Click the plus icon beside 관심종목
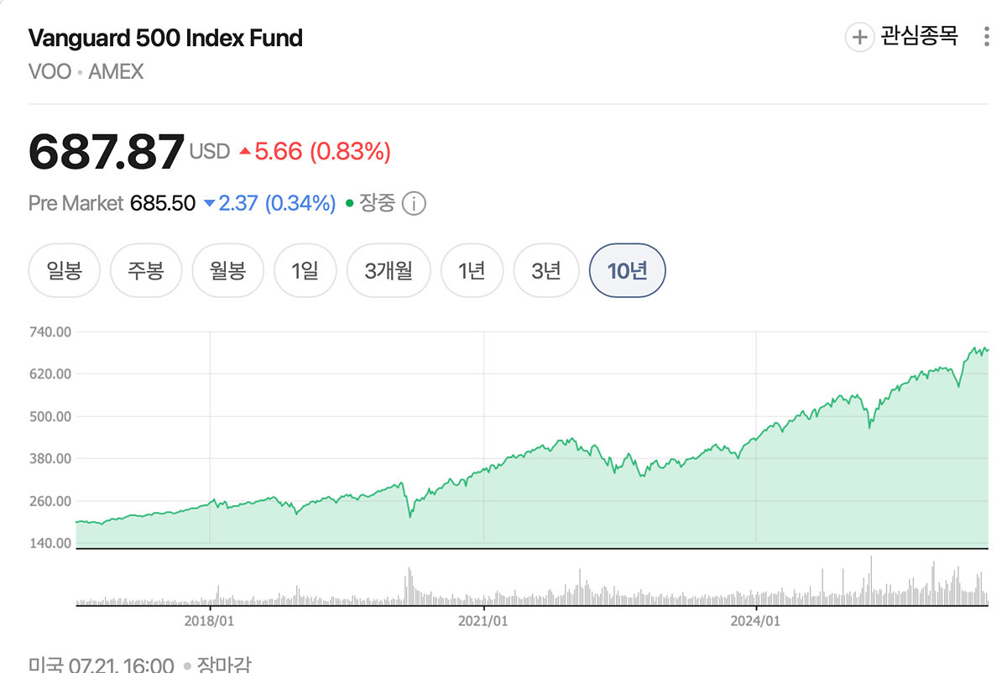The height and width of the screenshot is (673, 1007). [859, 37]
